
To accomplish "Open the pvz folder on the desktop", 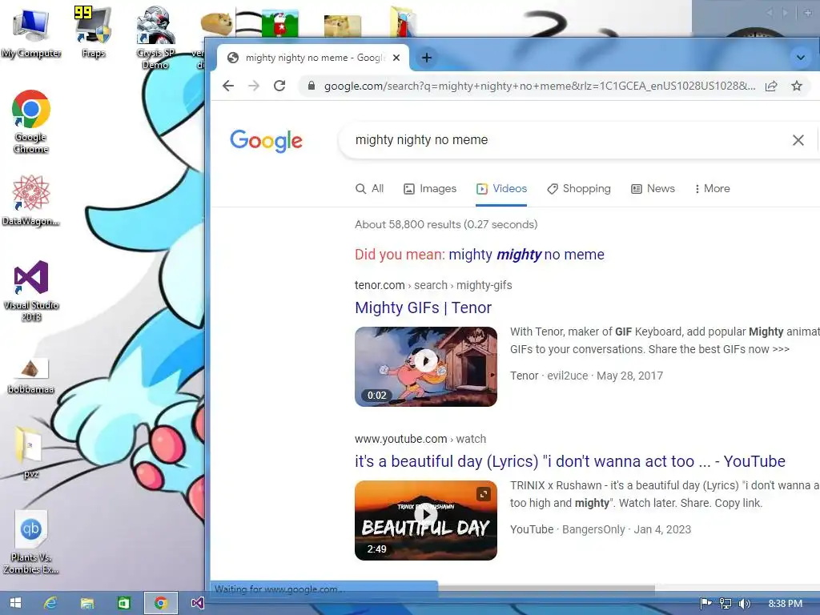I will [x=30, y=452].
